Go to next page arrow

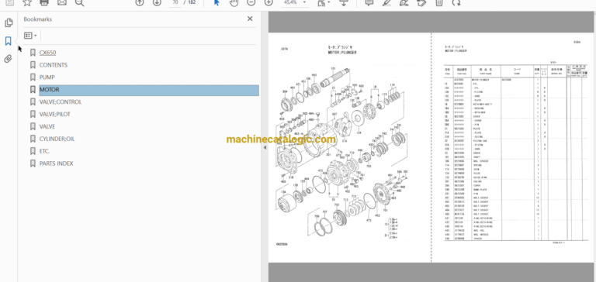[x=157, y=3]
